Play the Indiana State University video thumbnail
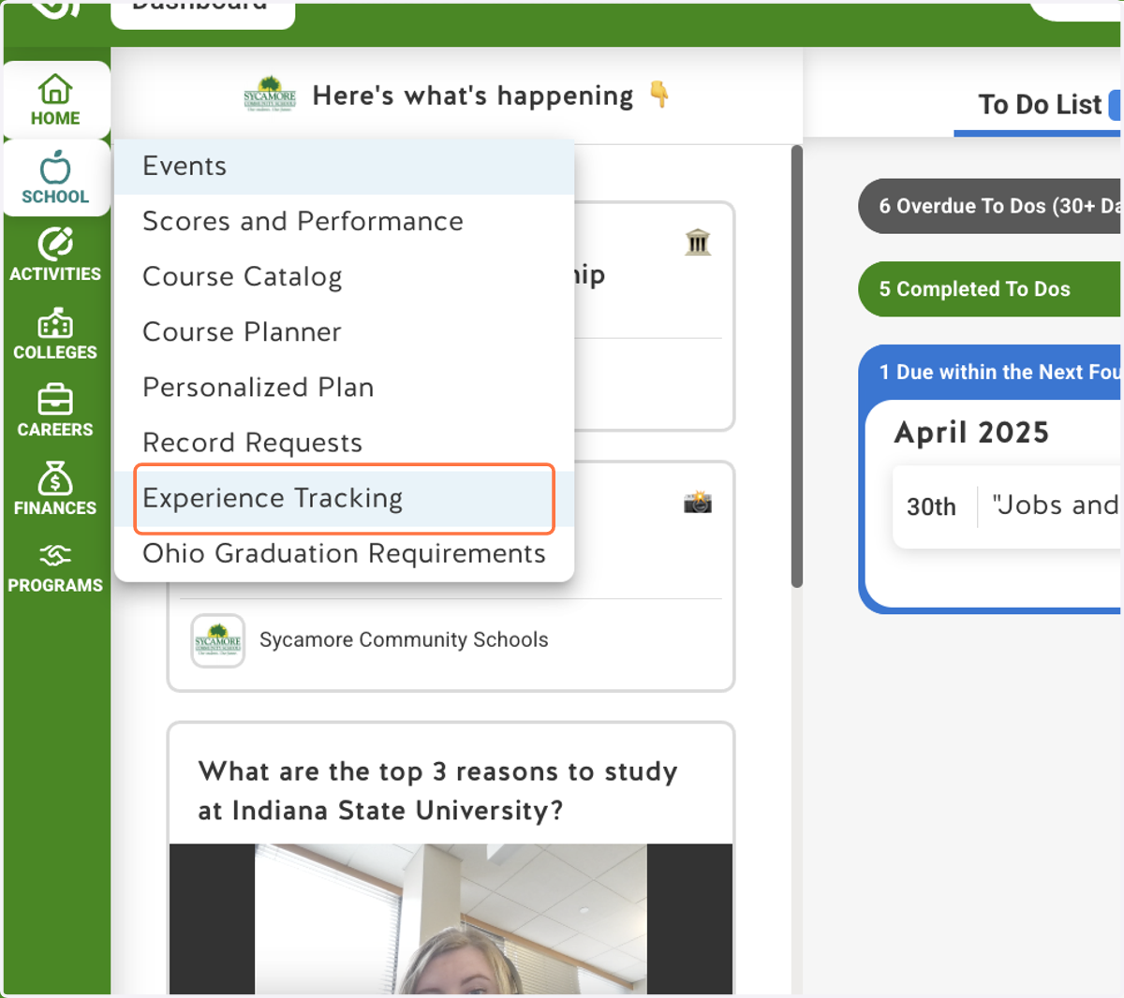 point(451,918)
